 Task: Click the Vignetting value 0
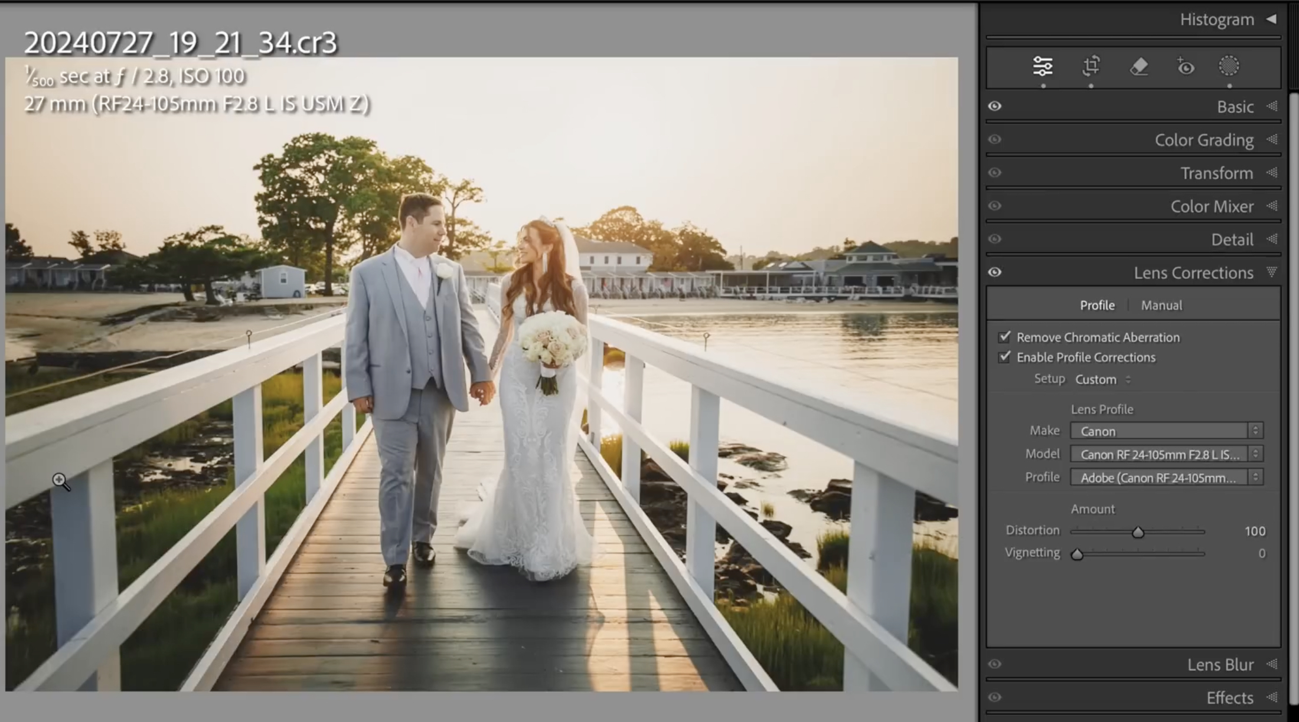tap(1262, 553)
